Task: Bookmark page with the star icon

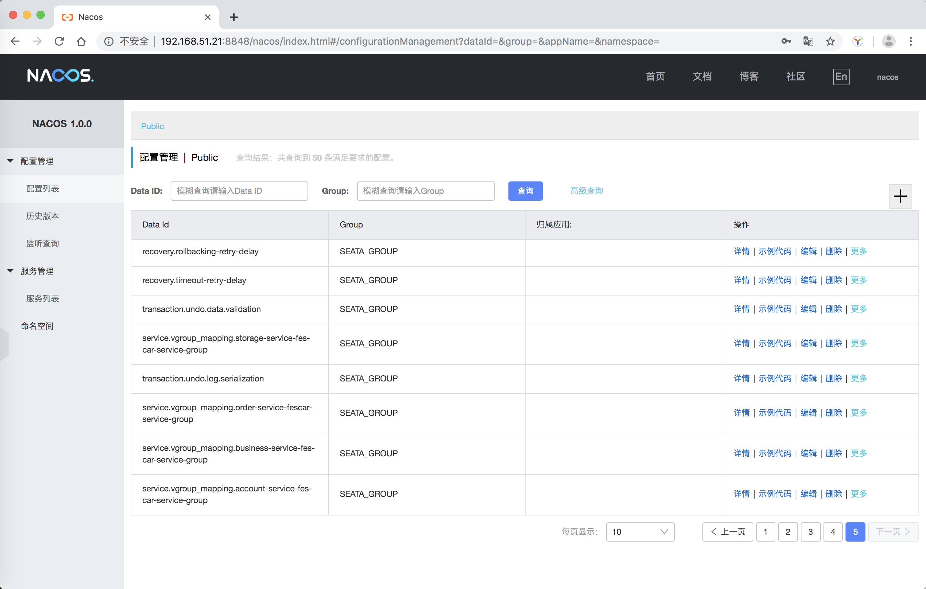Action: [830, 41]
